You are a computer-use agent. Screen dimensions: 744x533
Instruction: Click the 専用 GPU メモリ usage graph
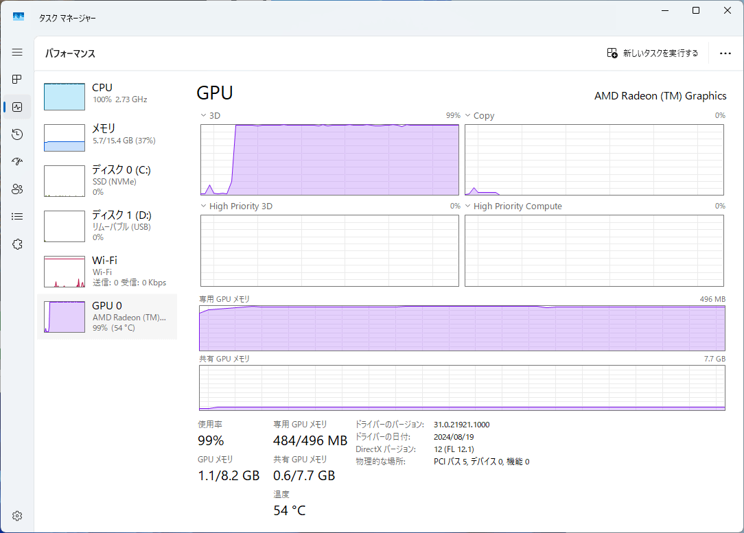pos(461,328)
